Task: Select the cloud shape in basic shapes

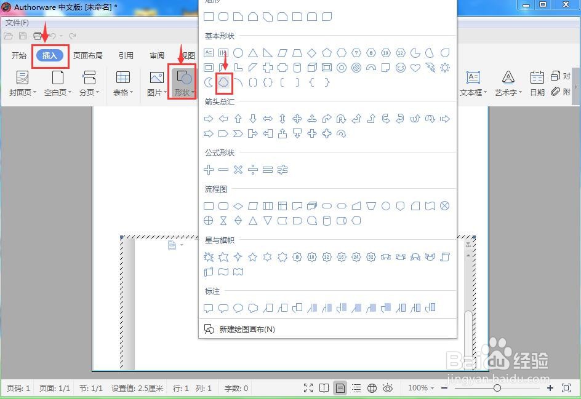Action: [x=223, y=82]
